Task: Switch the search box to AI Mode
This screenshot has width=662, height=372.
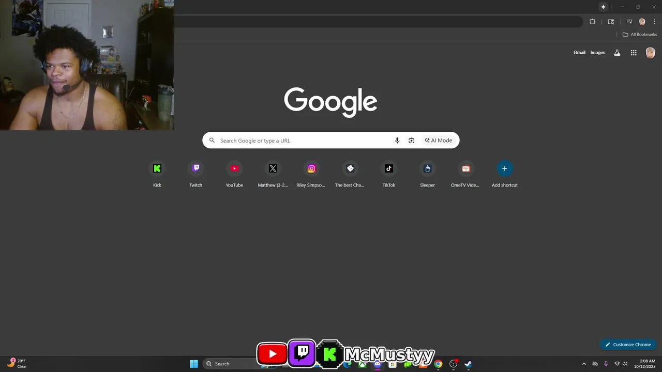Action: (x=439, y=141)
